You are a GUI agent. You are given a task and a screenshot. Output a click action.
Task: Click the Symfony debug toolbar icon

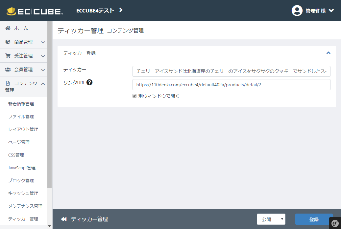point(335,223)
